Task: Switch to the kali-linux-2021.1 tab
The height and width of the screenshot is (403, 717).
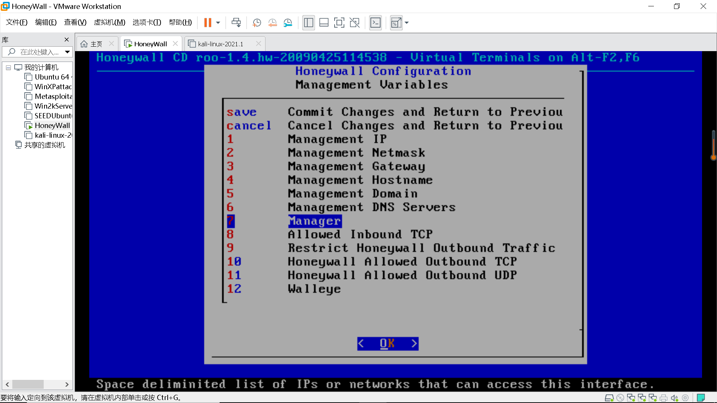Action: [x=220, y=44]
